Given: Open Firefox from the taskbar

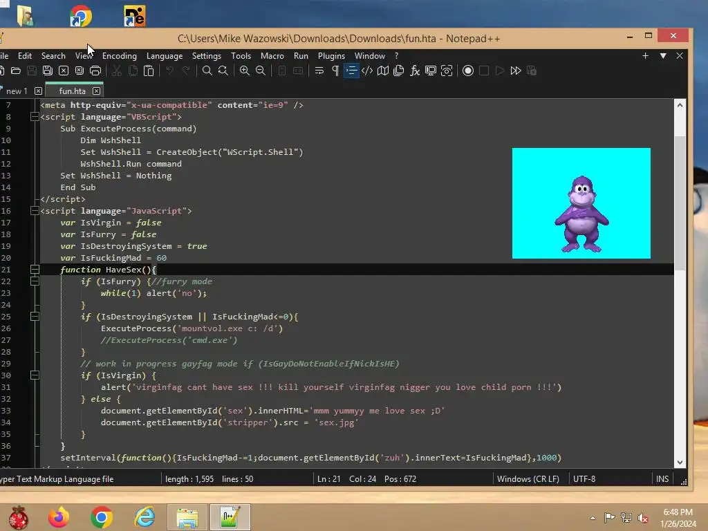Looking at the screenshot, I should pos(59,517).
